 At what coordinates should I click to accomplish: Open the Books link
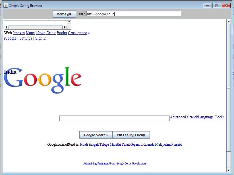pyautogui.click(x=62, y=33)
